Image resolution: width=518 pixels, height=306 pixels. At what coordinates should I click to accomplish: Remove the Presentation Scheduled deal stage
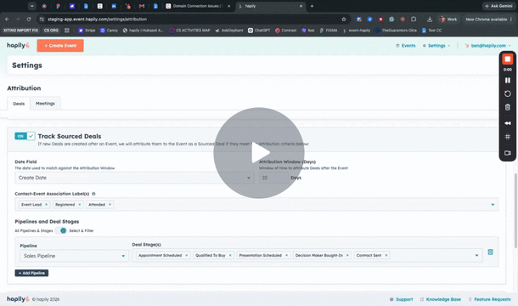coord(287,255)
